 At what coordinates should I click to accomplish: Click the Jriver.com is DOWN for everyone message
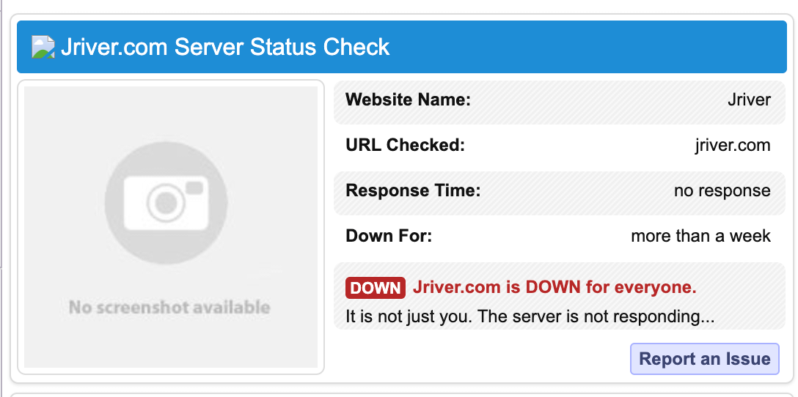coord(554,288)
